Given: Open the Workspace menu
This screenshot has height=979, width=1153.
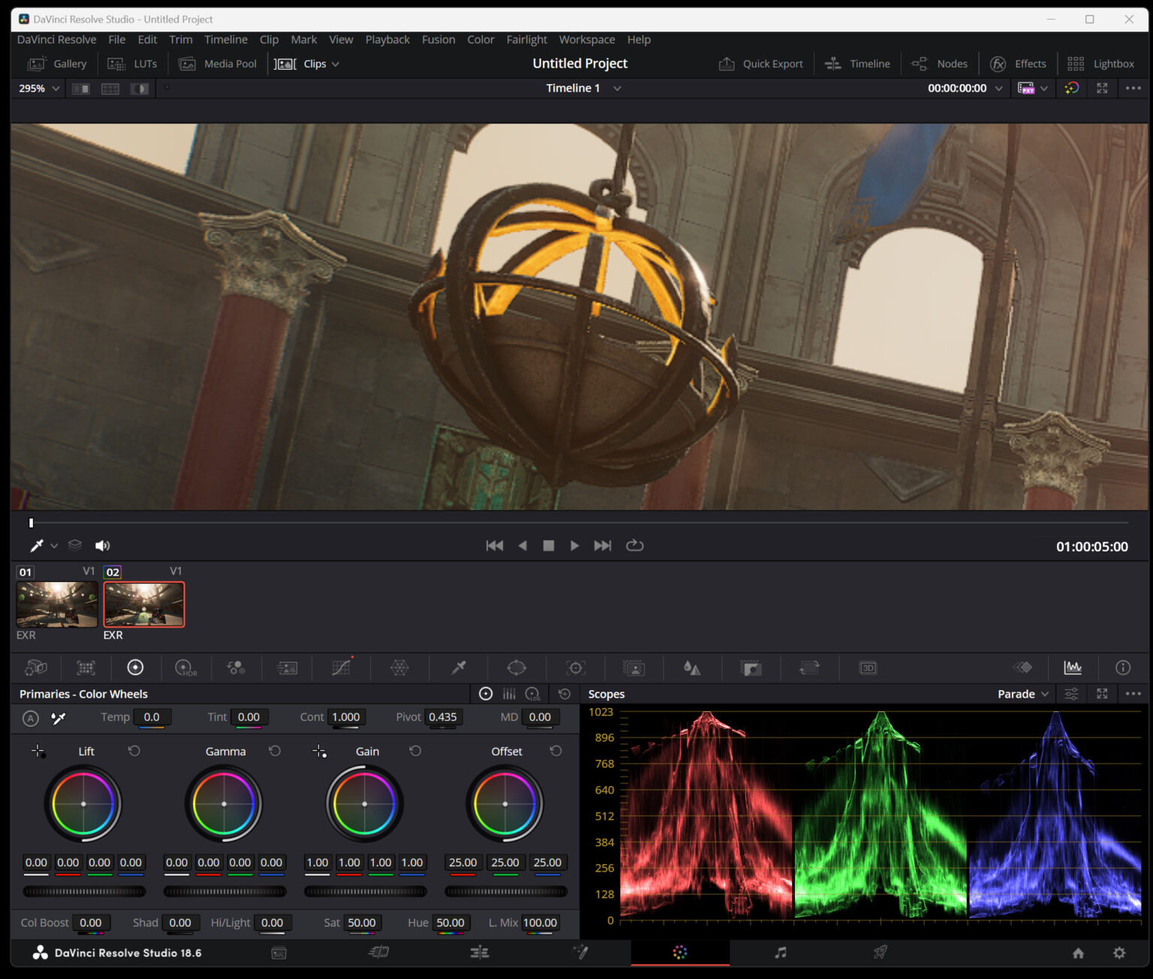Looking at the screenshot, I should [587, 39].
